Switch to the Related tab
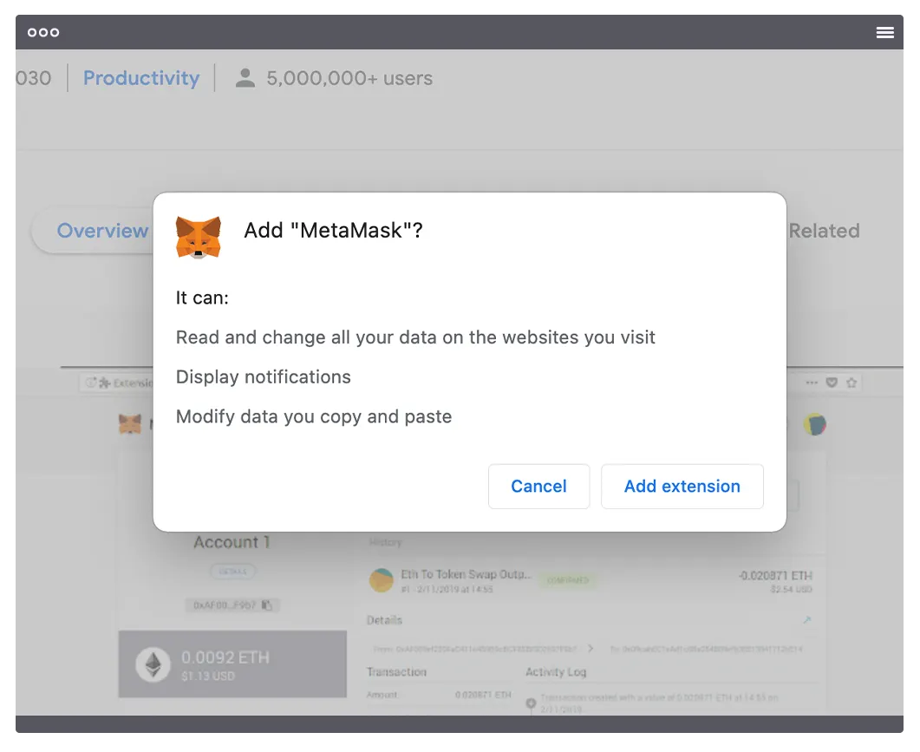 click(824, 231)
